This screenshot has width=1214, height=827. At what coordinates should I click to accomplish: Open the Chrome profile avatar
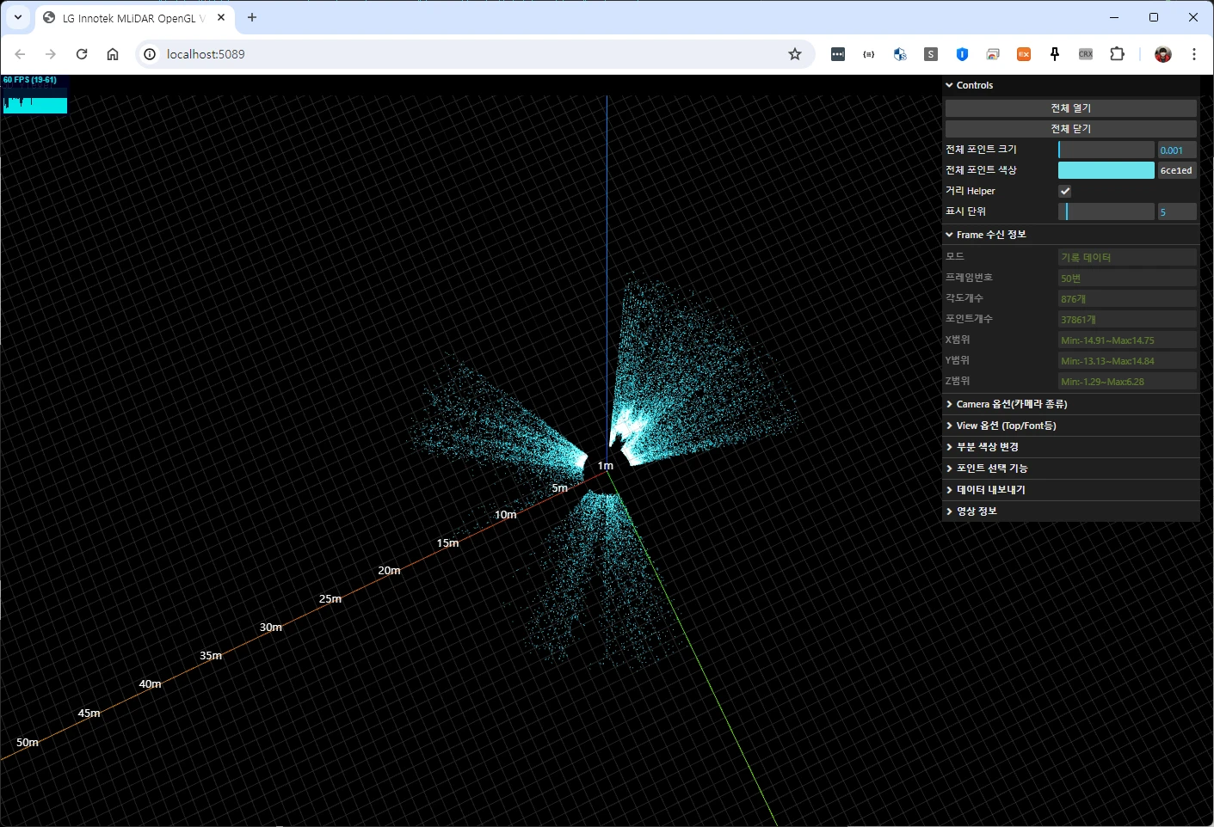click(1163, 54)
